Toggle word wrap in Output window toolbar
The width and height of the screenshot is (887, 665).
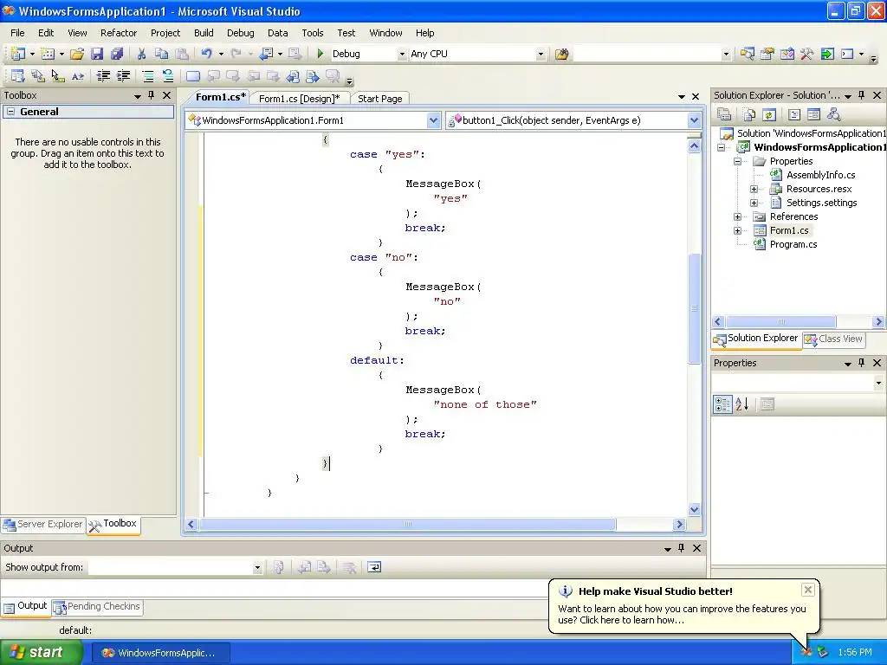click(x=374, y=567)
